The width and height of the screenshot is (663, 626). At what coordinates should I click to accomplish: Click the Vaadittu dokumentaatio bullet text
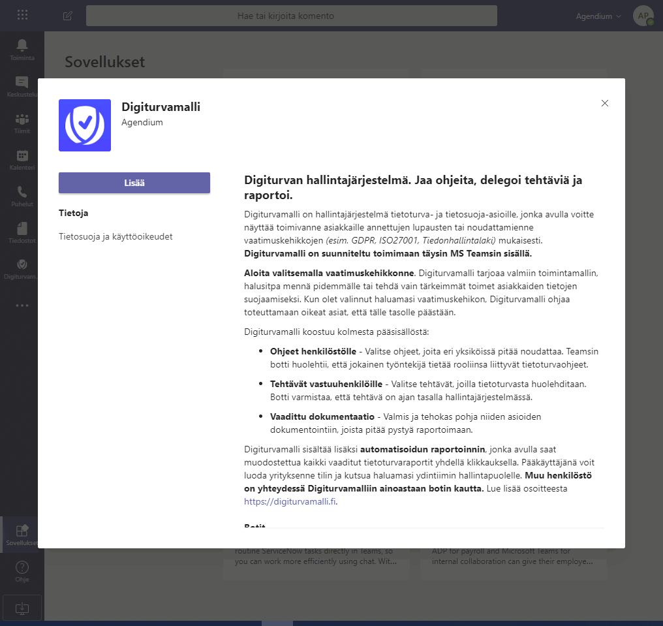[x=322, y=416]
